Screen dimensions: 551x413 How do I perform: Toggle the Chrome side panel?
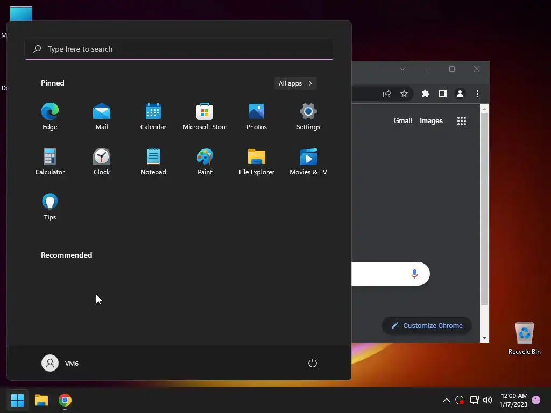coord(443,94)
